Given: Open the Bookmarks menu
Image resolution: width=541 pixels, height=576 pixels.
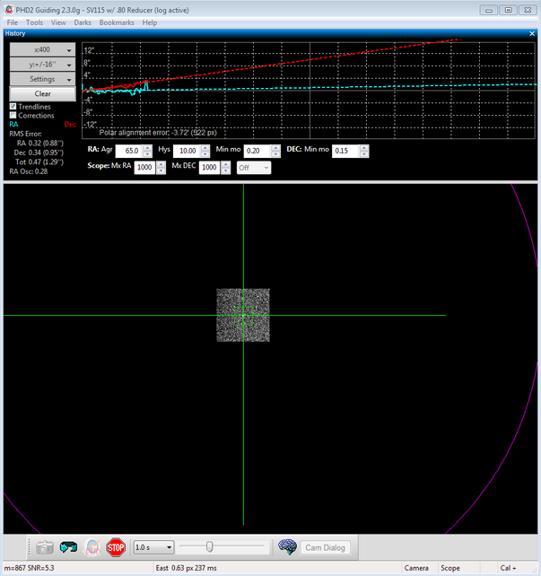Looking at the screenshot, I should (117, 22).
